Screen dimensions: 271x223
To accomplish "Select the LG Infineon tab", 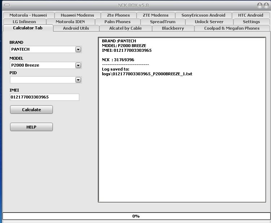I will pyautogui.click(x=25, y=22).
